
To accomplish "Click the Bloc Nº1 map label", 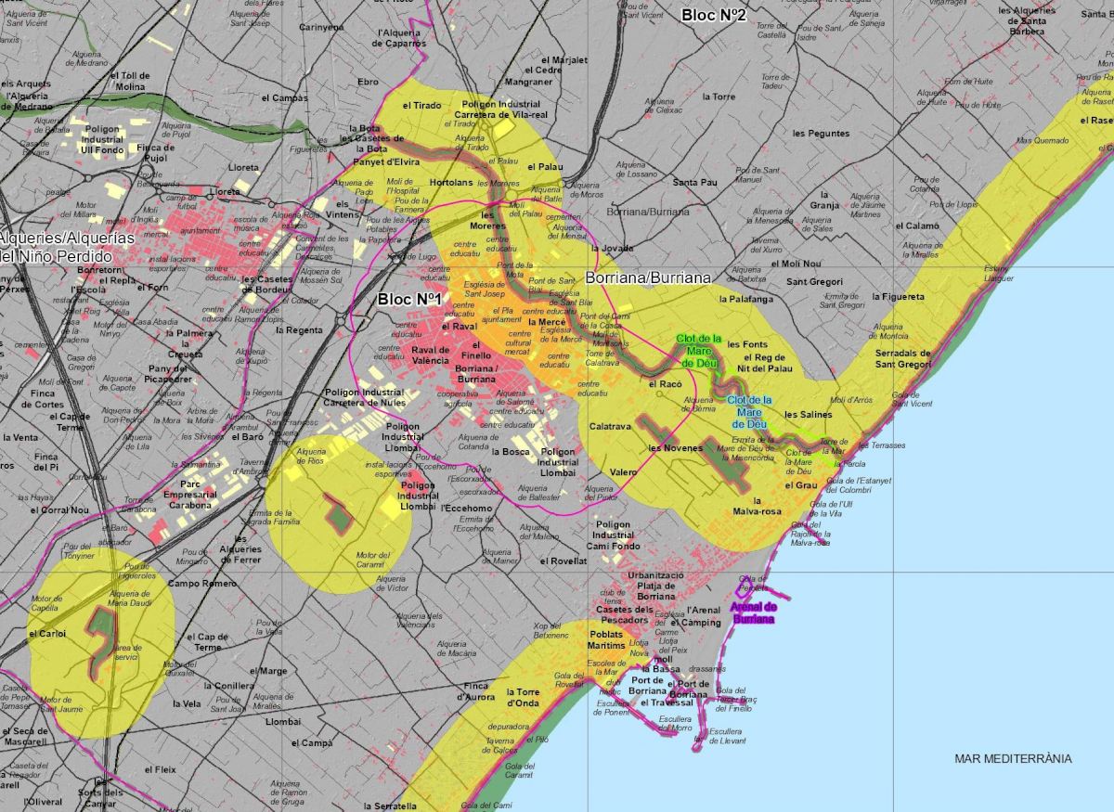I will 408,300.
